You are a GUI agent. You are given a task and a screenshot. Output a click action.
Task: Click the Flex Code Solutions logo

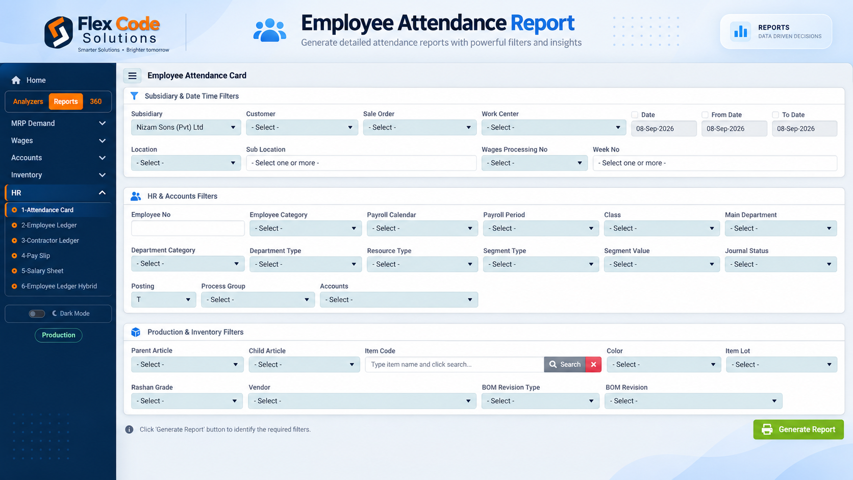point(107,33)
